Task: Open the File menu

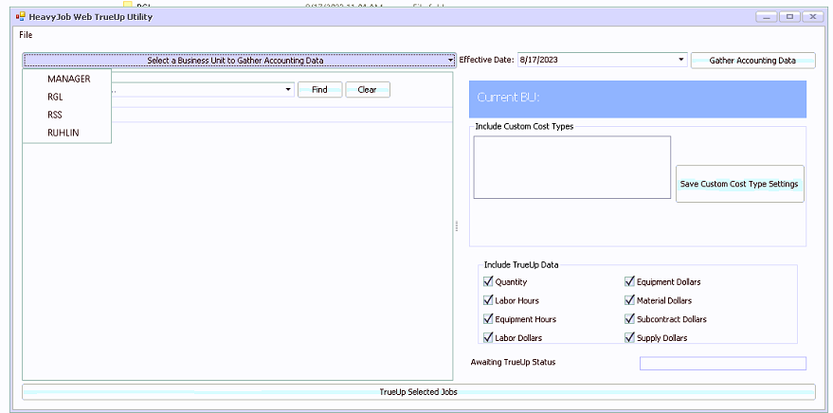Action: pyautogui.click(x=26, y=35)
